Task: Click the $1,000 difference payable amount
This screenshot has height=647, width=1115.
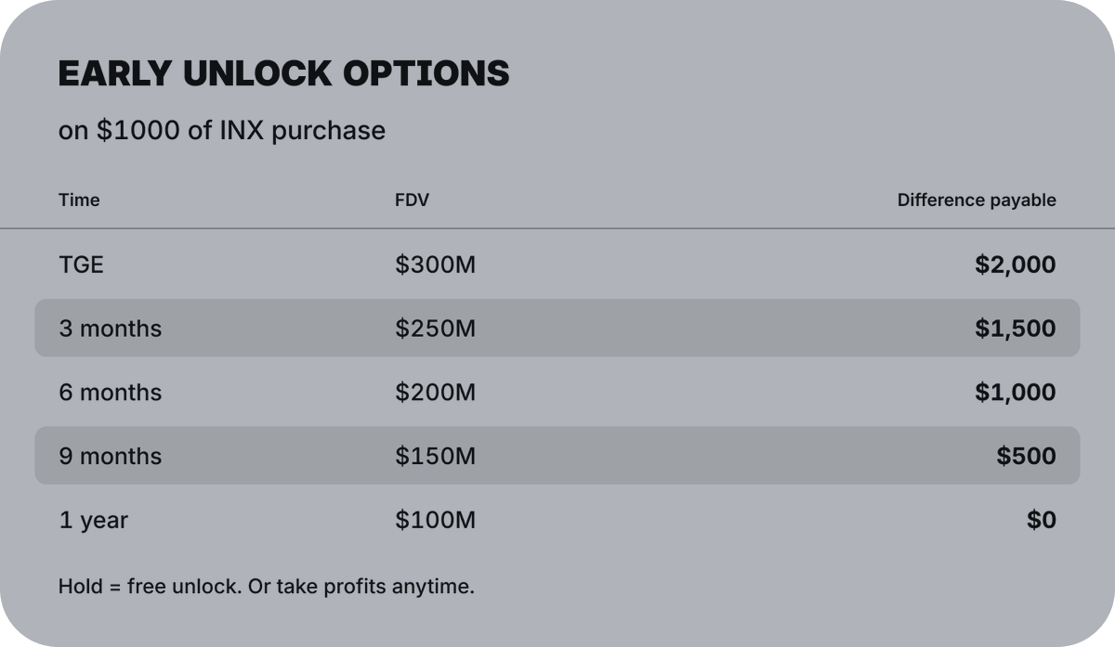Action: coord(1015,393)
